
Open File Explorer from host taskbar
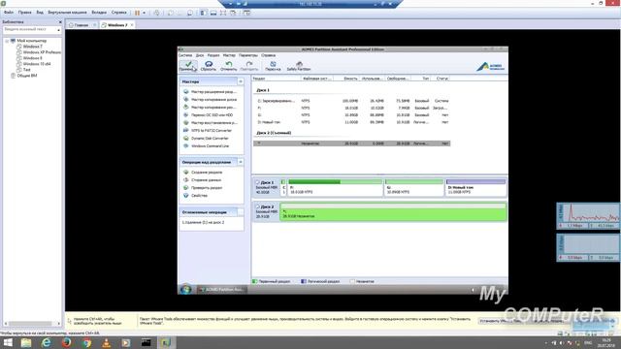click(26, 342)
